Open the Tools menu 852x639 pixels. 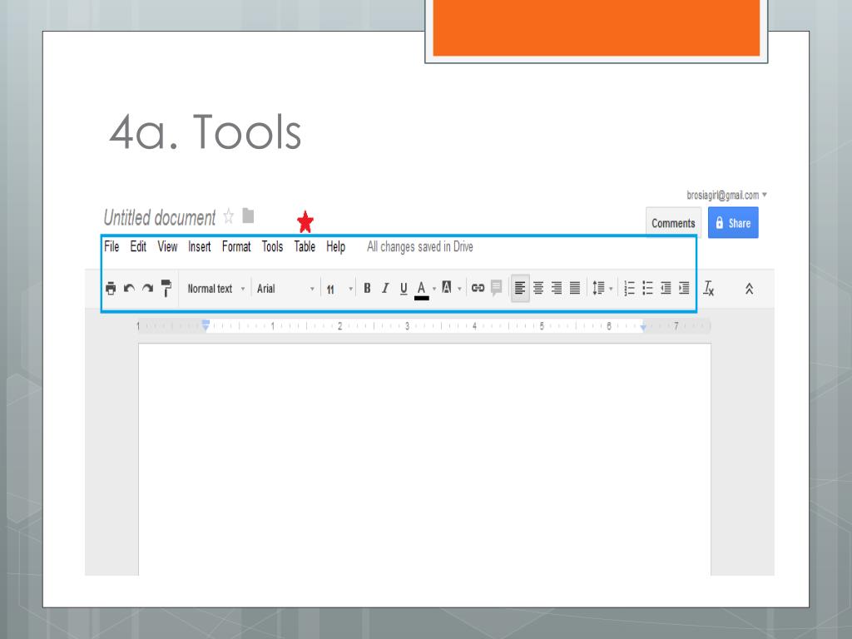272,246
